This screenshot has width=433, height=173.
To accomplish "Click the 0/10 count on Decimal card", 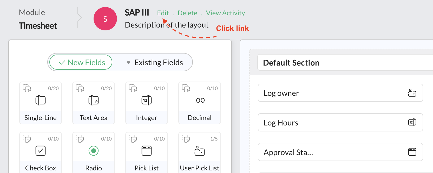I will click(x=212, y=88).
